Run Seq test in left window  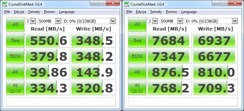[15, 40]
